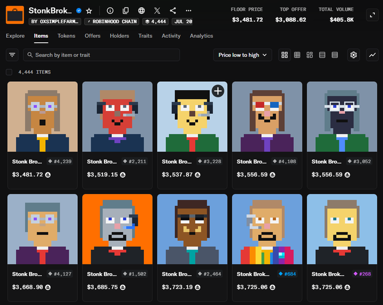Screen dimensions: 383x305
Task: Open creator BY 0XSIMPLEFARM... link
Action: (x=55, y=21)
